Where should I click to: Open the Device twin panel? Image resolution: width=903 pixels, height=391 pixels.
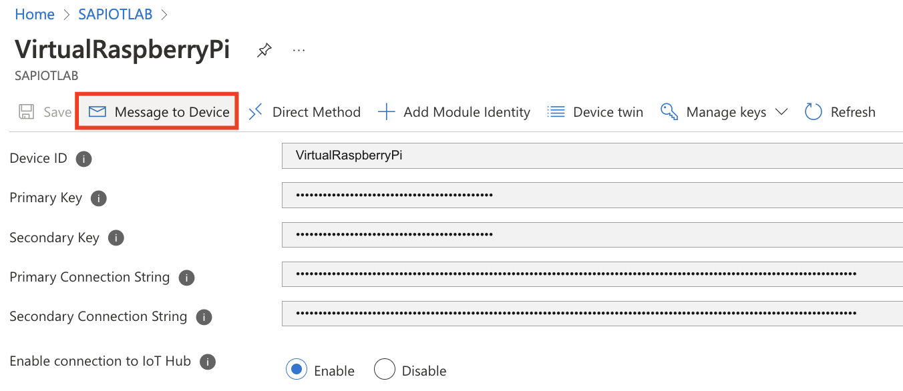tap(594, 111)
